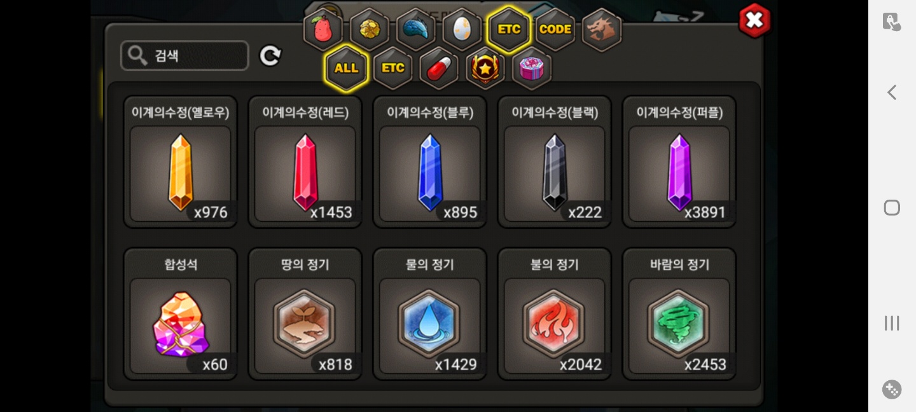Open the egg category hexagon

(x=462, y=29)
